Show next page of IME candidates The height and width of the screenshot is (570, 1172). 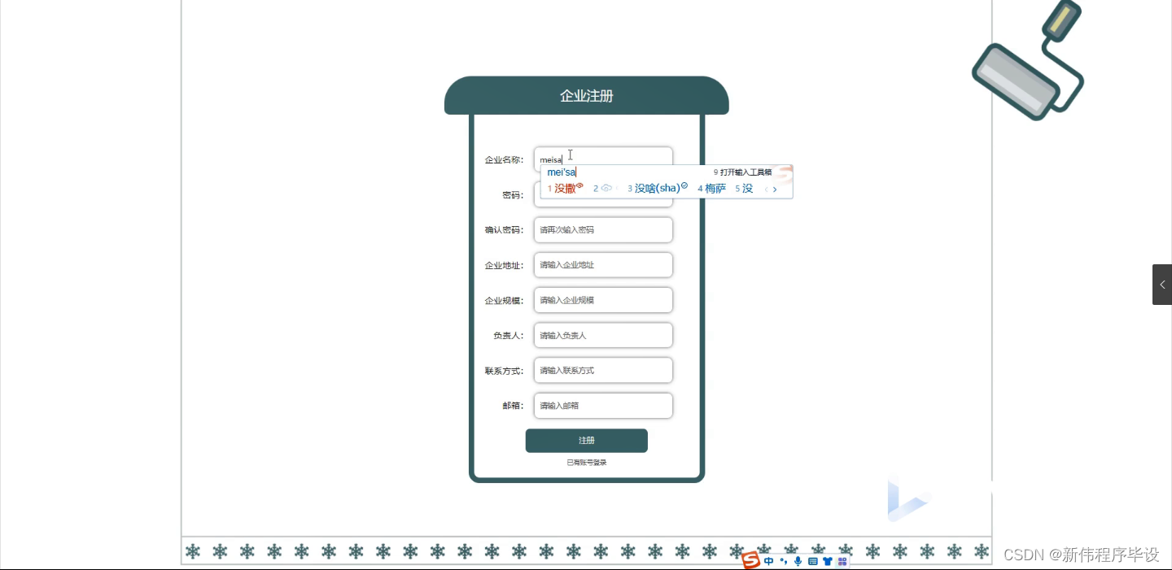point(775,189)
